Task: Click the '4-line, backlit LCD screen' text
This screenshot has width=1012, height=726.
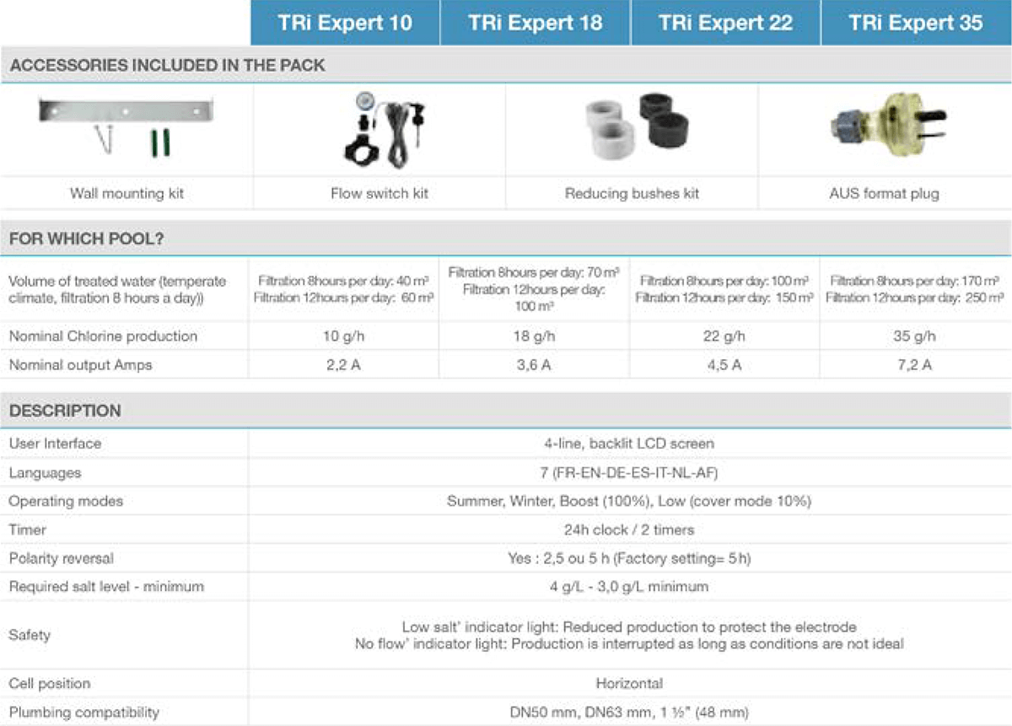Action: click(629, 444)
